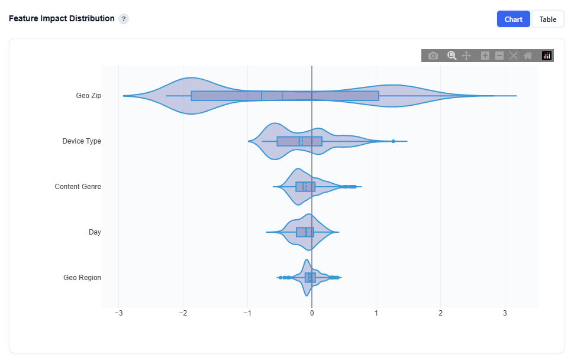This screenshot has width=574, height=364.
Task: Click the Geo Zip box plot
Action: click(284, 96)
